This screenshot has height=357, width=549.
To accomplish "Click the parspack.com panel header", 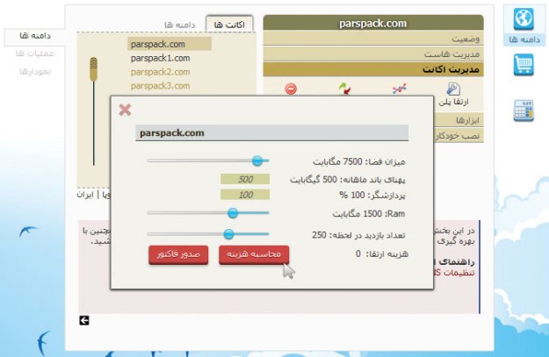I will coord(373,23).
